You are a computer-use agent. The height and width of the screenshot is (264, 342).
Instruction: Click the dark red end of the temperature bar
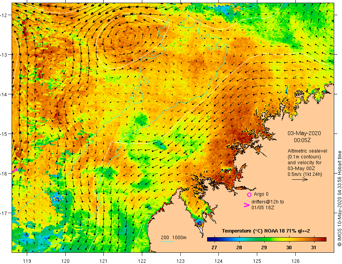point(324,240)
